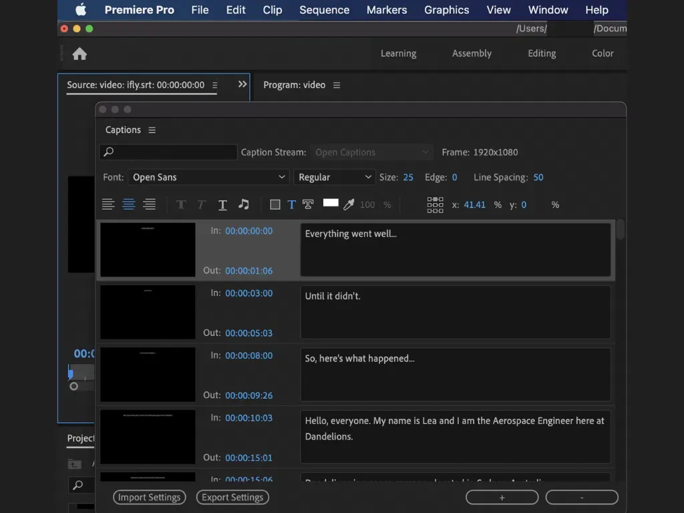Click the y position value 0
Image resolution: width=684 pixels, height=513 pixels.
coord(524,204)
